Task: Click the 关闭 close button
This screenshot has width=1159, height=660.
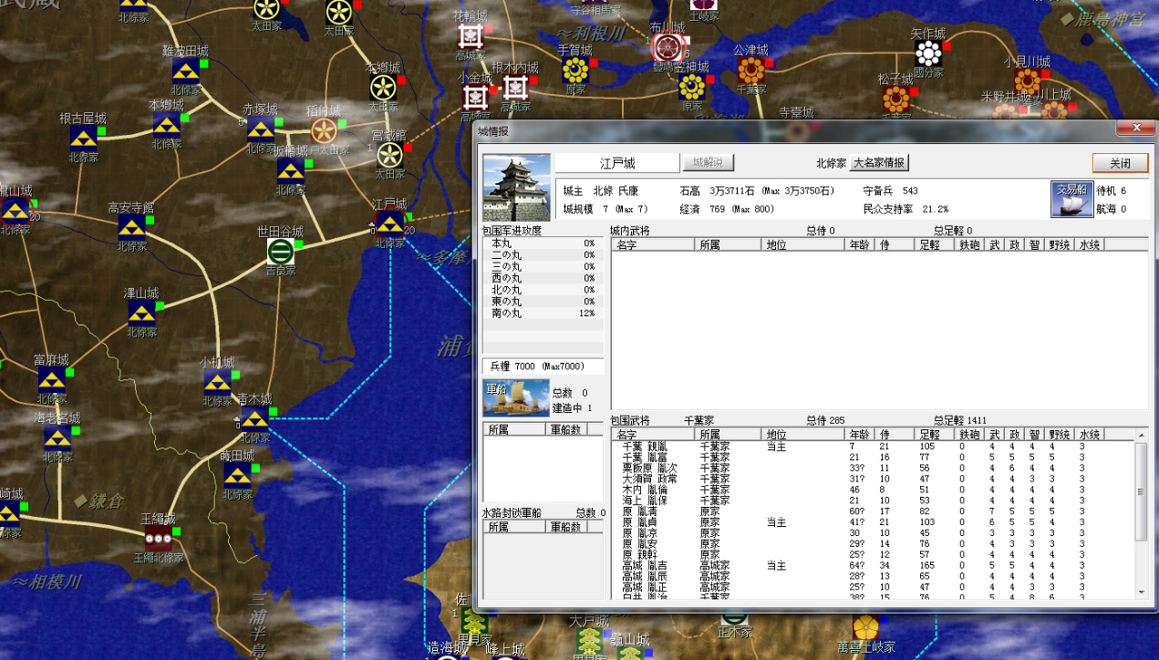Action: click(x=1120, y=163)
